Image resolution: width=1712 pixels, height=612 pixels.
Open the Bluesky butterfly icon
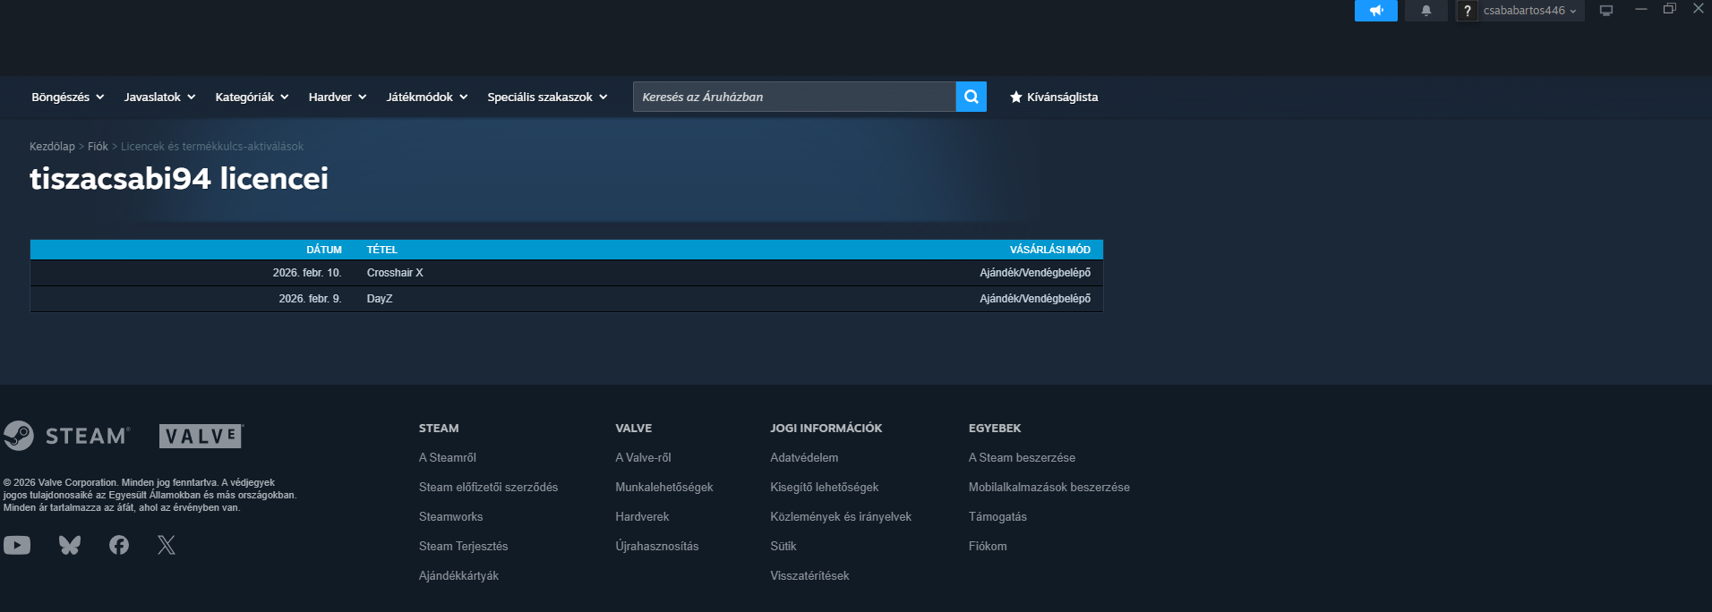tap(70, 545)
